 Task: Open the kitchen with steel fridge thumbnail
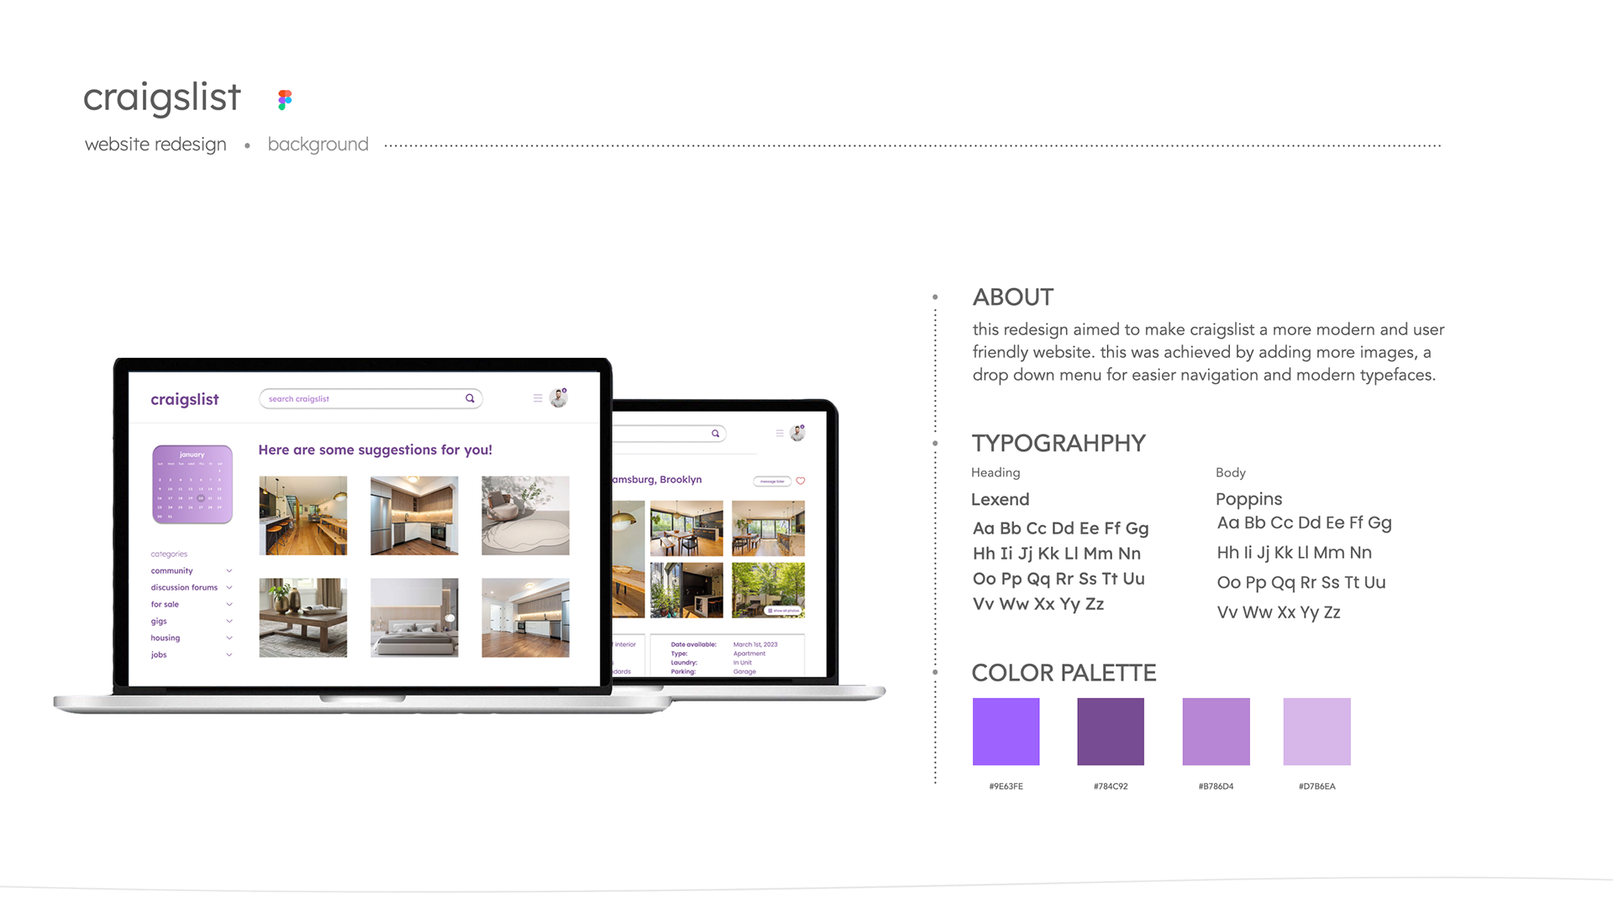coord(414,515)
